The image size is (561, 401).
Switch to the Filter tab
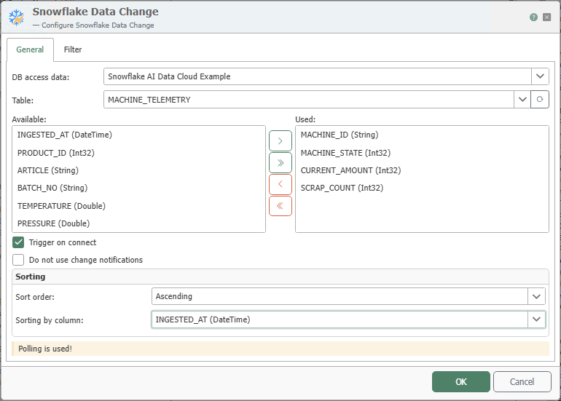(73, 49)
